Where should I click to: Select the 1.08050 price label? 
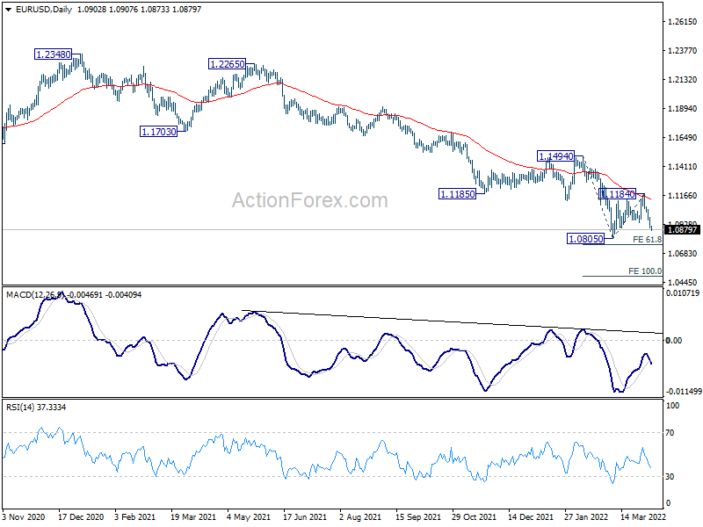[585, 239]
